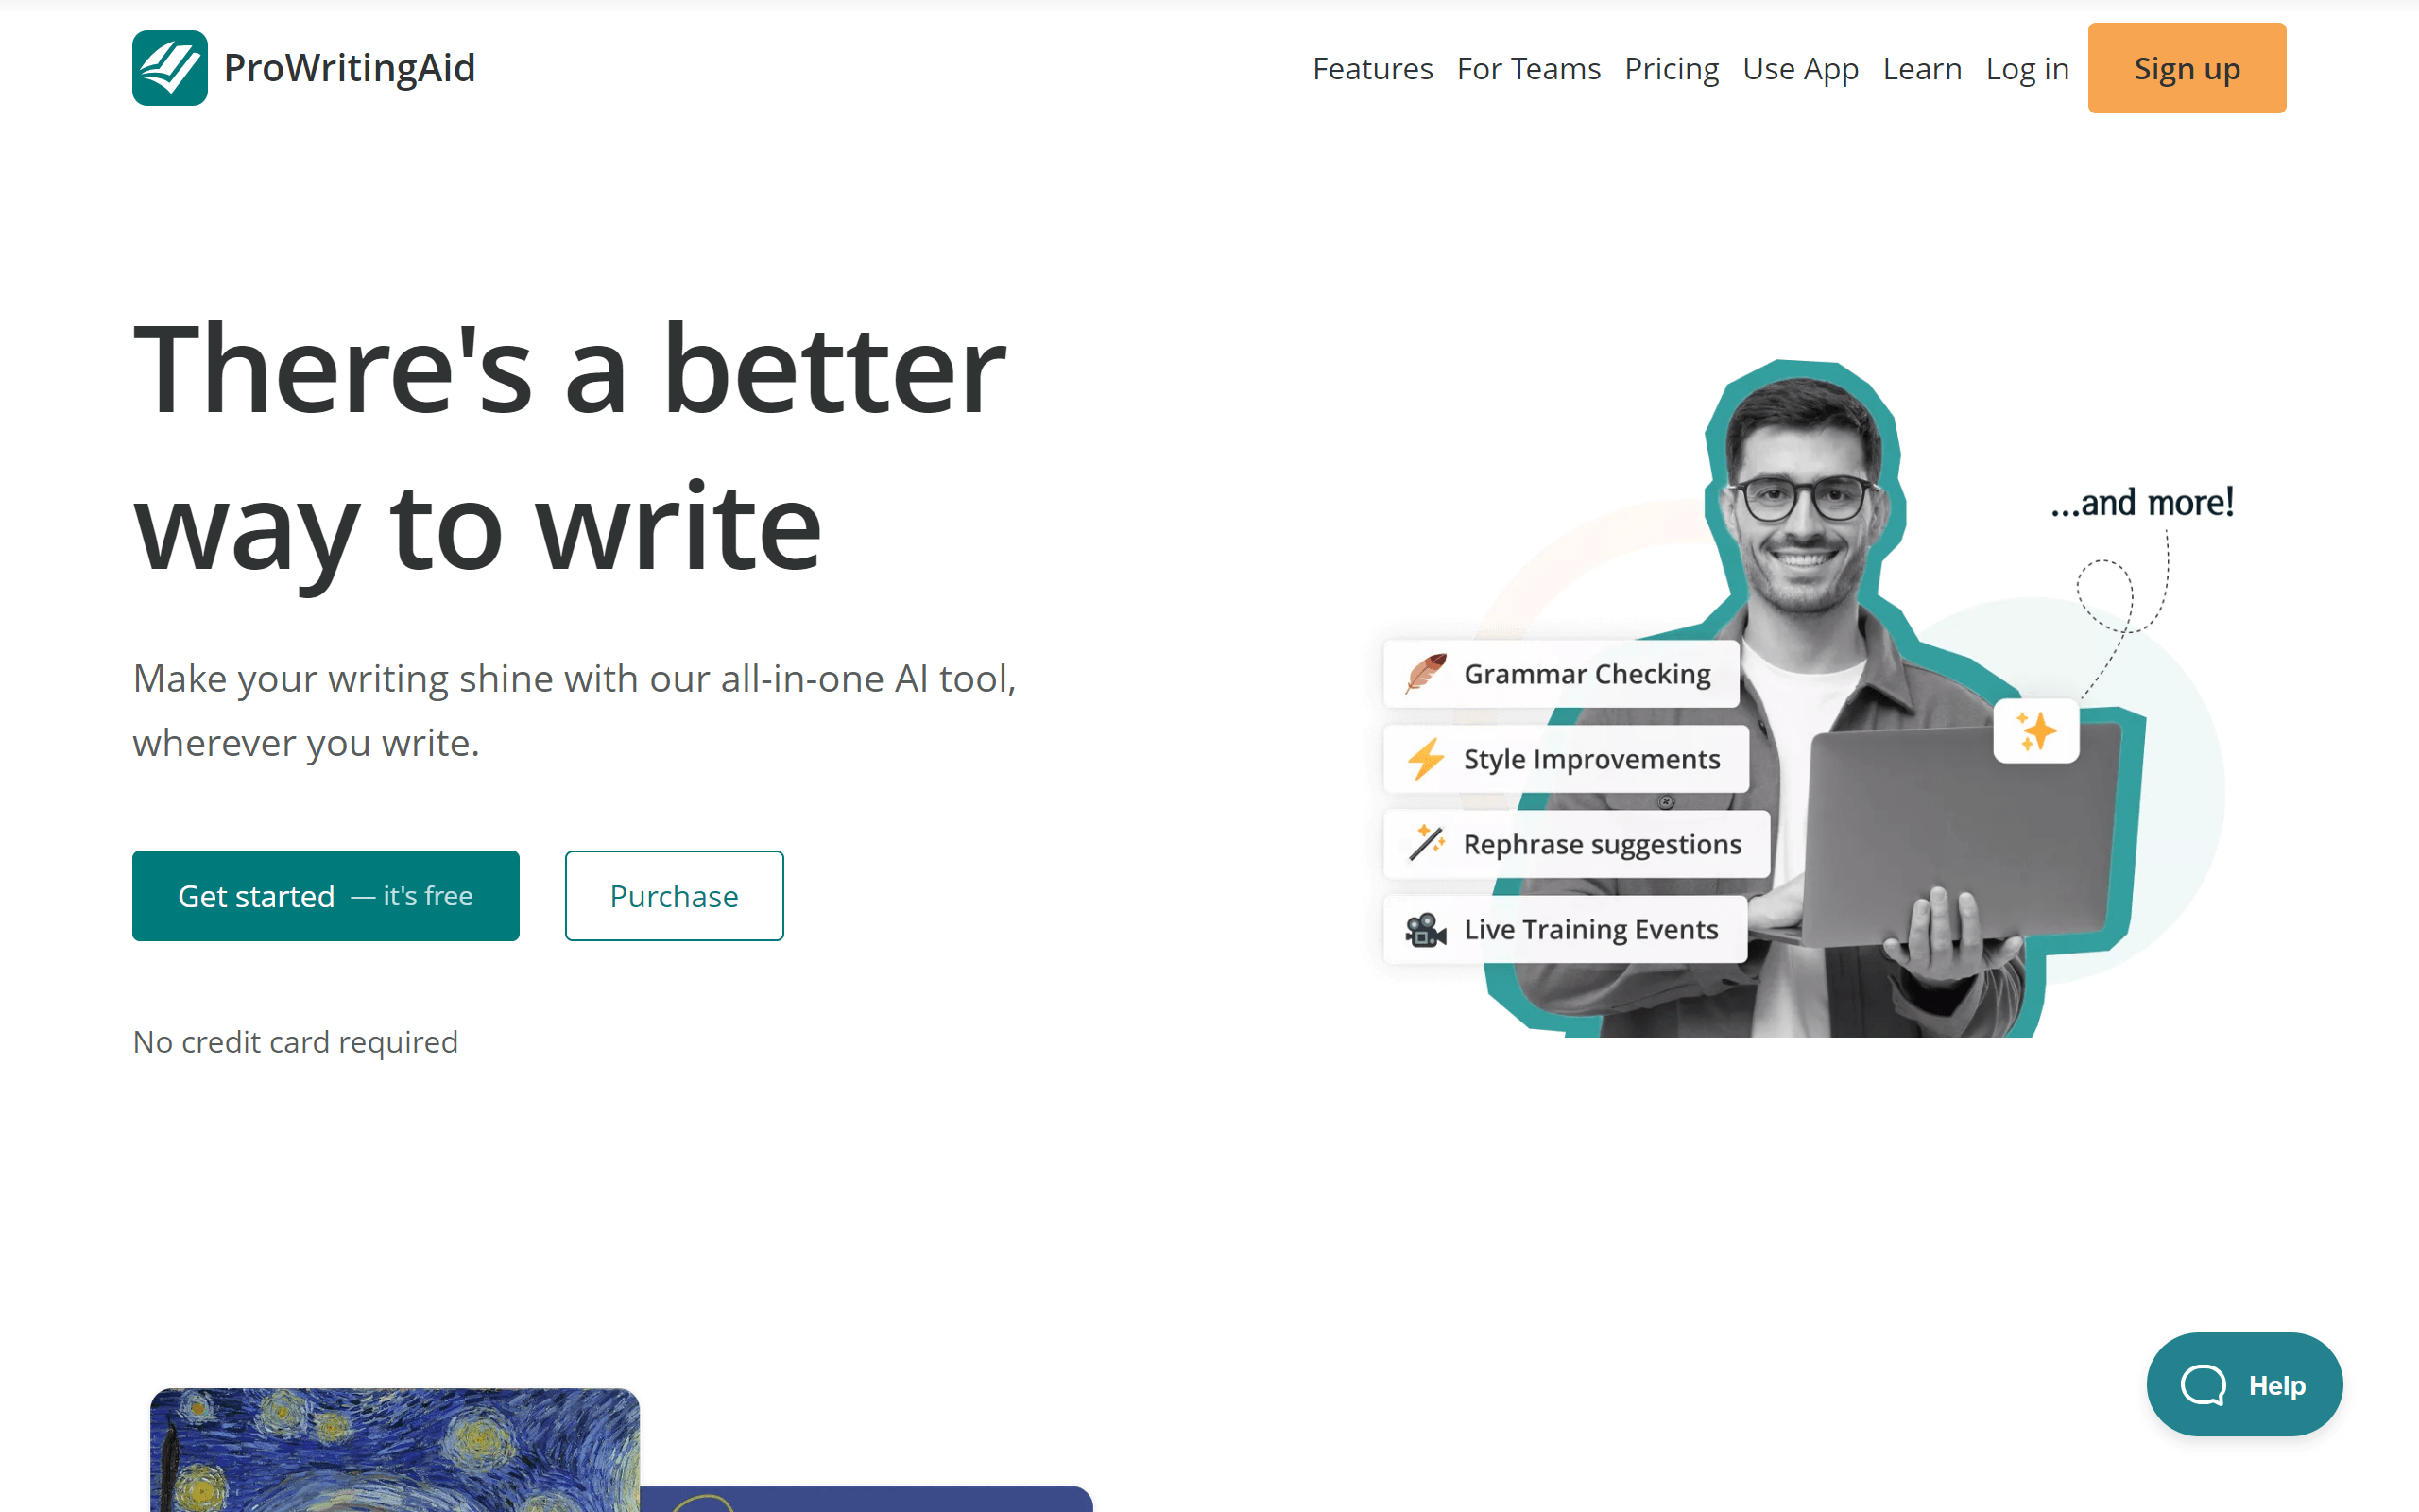Go to the Pricing page
2419x1512 pixels.
(x=1672, y=68)
